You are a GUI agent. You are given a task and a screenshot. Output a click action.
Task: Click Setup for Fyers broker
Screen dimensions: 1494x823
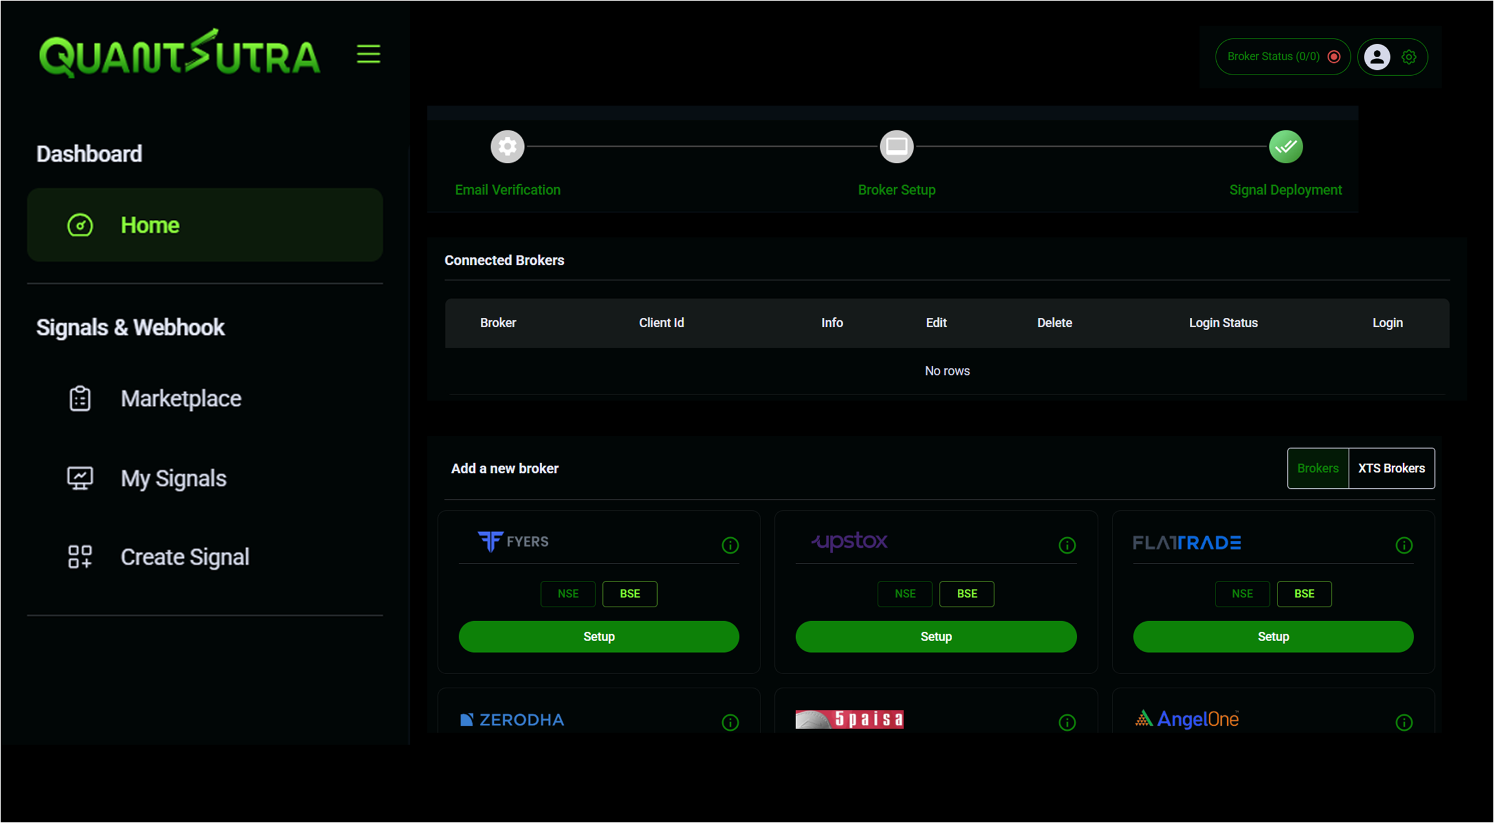click(599, 636)
